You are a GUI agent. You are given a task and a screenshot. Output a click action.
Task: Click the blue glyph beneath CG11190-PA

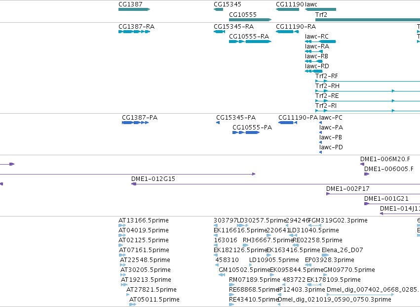coord(288,123)
